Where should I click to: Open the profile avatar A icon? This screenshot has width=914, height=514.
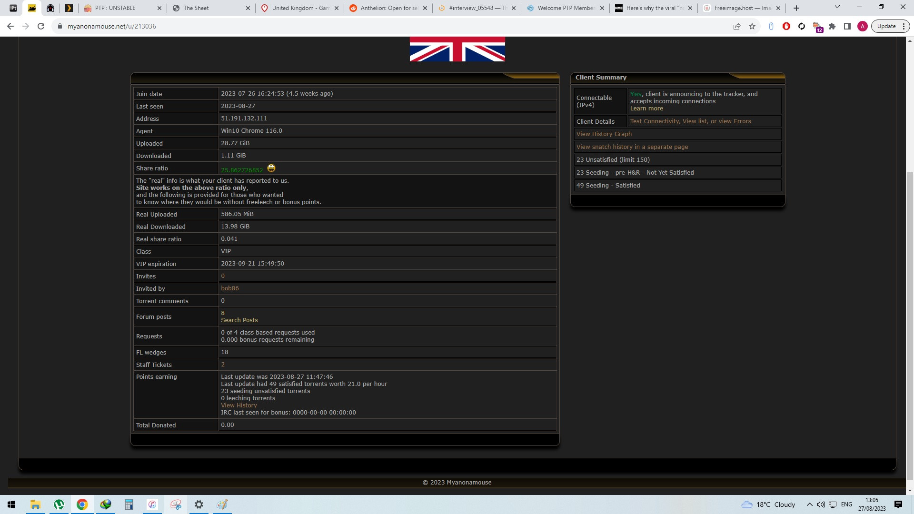863,26
